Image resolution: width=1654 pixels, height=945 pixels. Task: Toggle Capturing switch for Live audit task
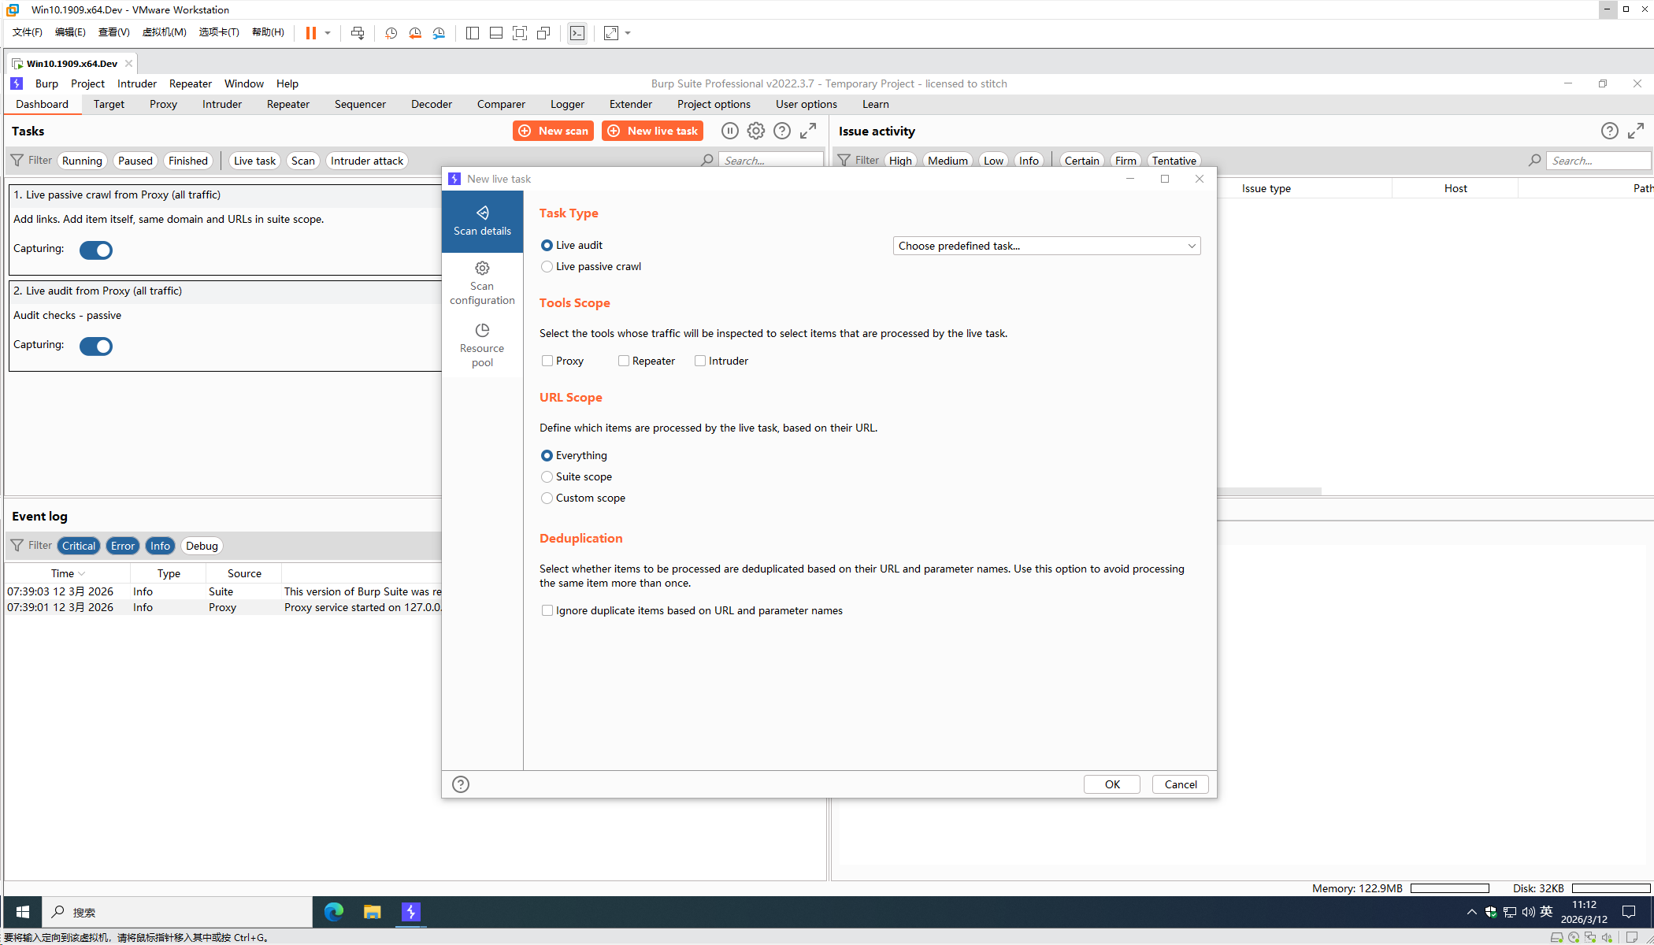(96, 346)
